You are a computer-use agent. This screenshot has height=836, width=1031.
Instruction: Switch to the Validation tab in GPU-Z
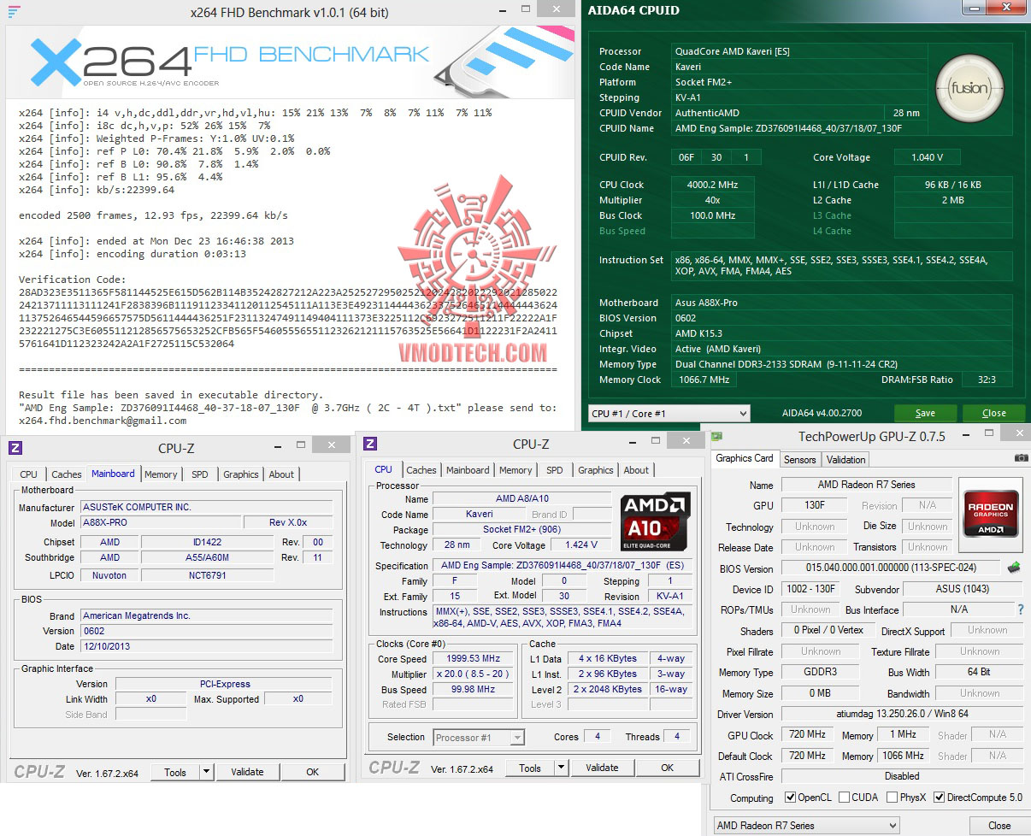(x=846, y=460)
